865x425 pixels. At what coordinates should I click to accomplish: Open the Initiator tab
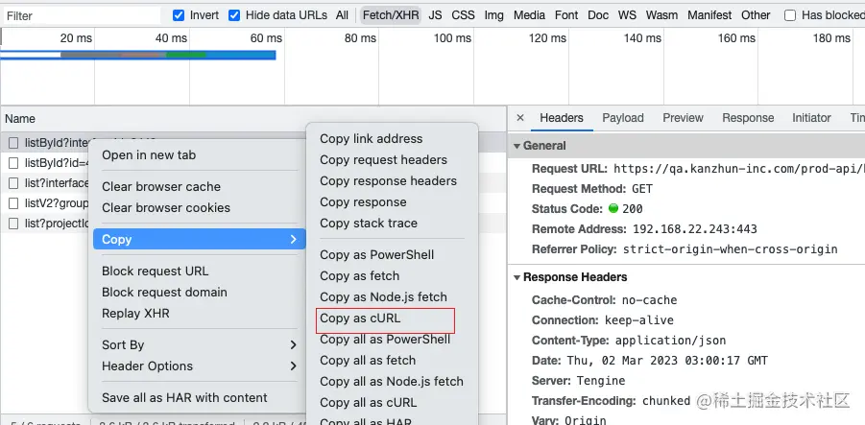tap(811, 118)
